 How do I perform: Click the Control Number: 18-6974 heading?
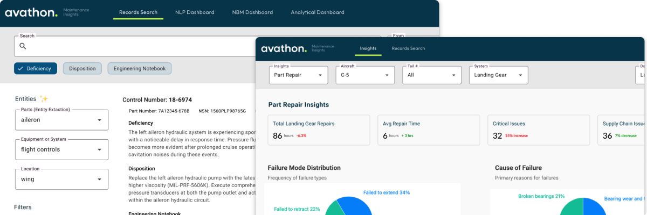(x=157, y=99)
